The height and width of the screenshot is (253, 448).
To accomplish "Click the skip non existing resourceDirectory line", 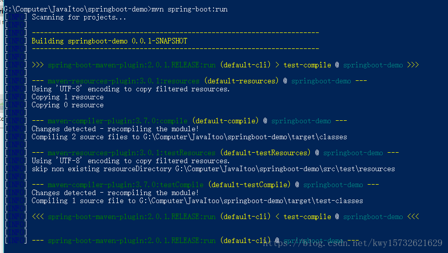I will point(213,169).
